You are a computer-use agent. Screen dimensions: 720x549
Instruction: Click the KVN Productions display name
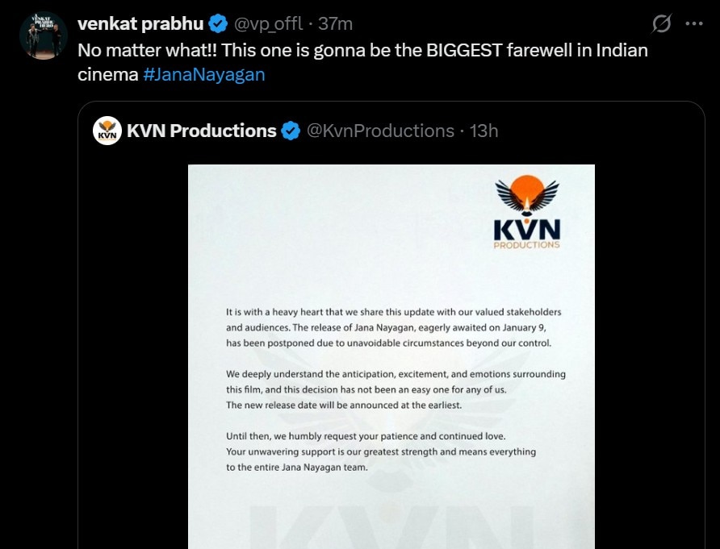pyautogui.click(x=202, y=131)
